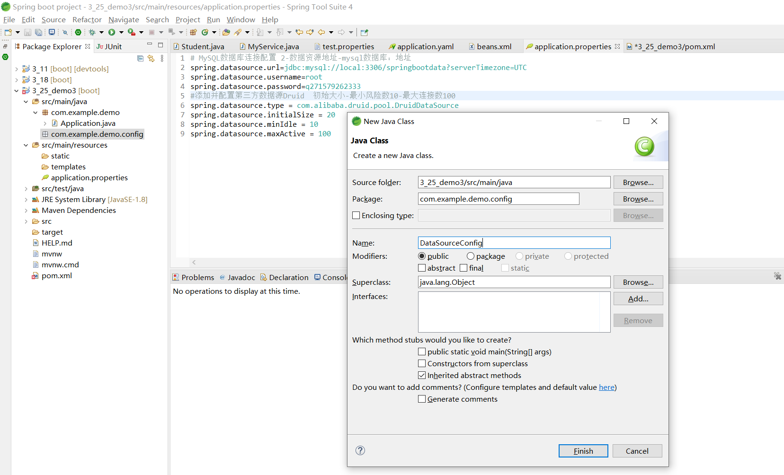Click Collapse All in Package Explorer
Screen dimensions: 784x475
(x=140, y=58)
